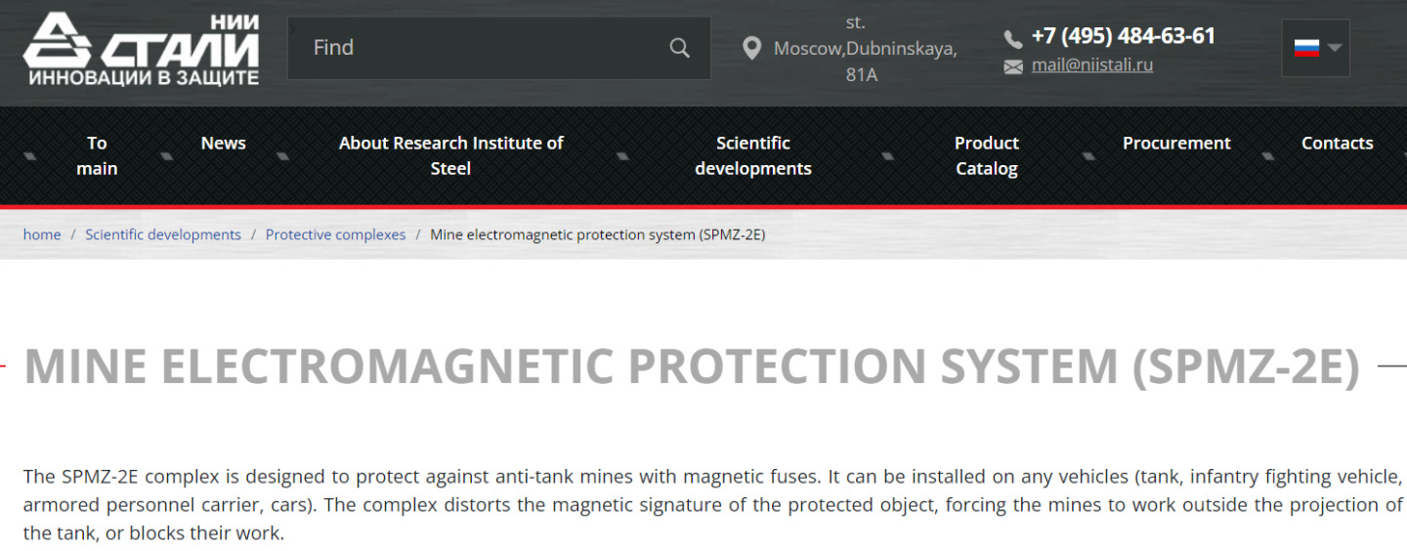Click the SPMZ-2E complex description paragraph
Image resolution: width=1407 pixels, height=551 pixels.
tap(713, 506)
